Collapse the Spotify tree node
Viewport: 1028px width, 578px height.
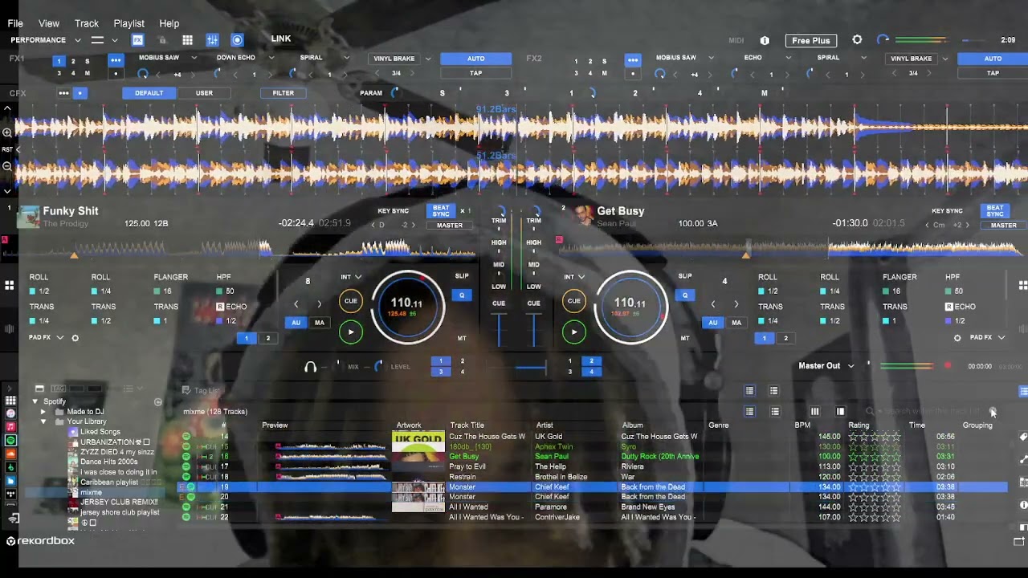[x=35, y=401]
